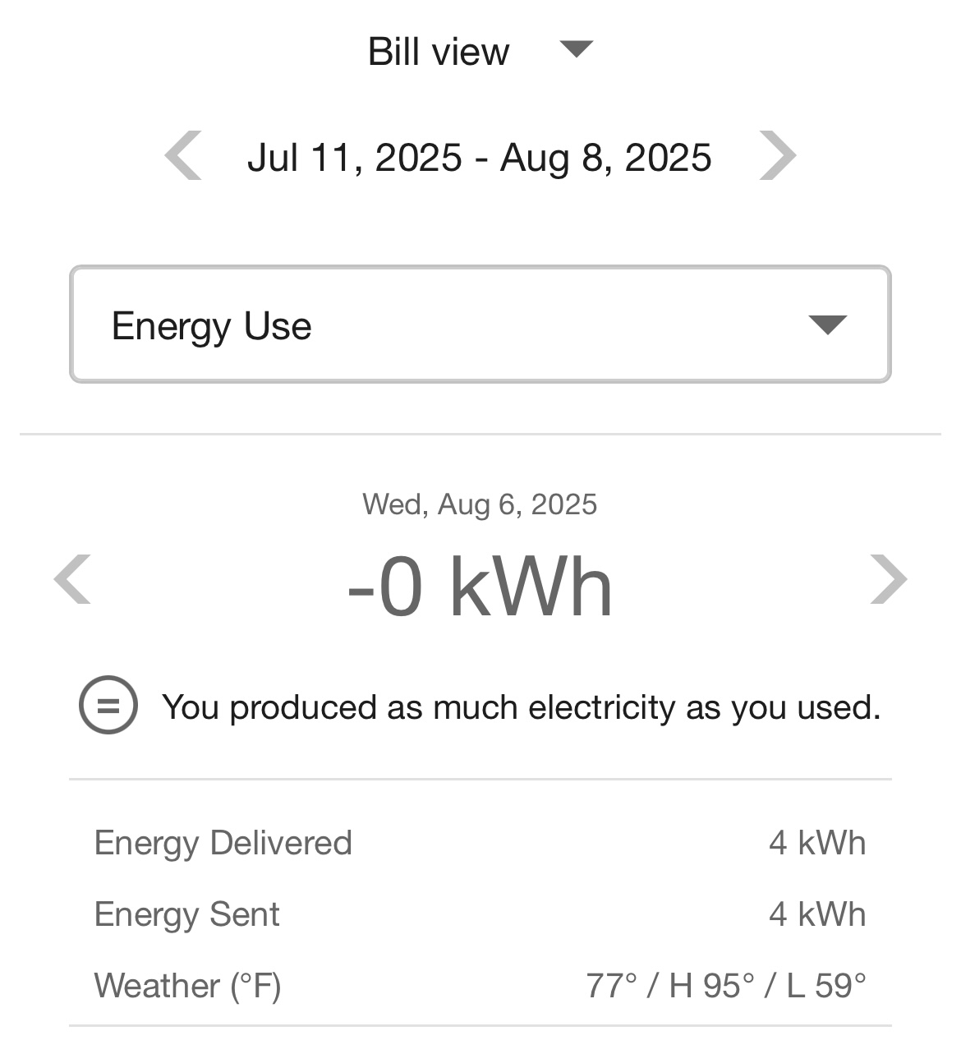The image size is (961, 1054).
Task: Go to the previous billing period
Action: 183,155
